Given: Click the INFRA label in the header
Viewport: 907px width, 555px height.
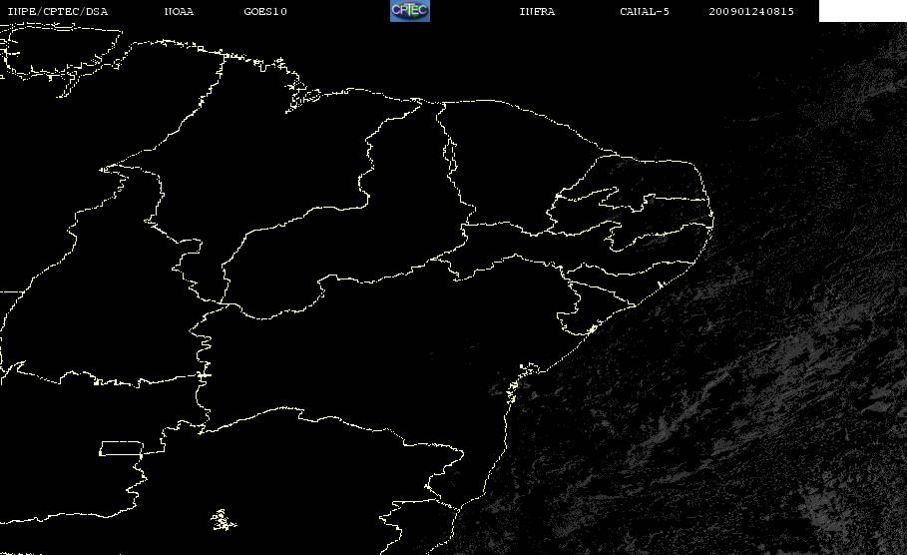Looking at the screenshot, I should [x=538, y=12].
